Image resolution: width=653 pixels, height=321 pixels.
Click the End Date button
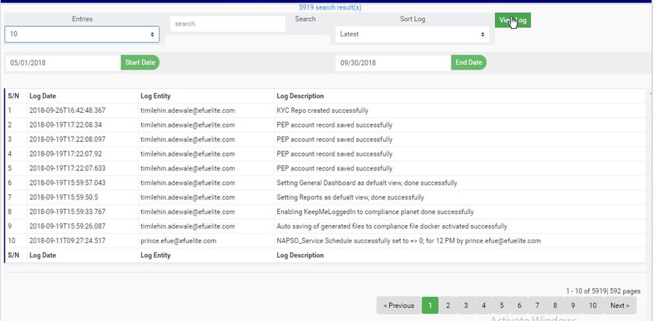[x=469, y=63]
